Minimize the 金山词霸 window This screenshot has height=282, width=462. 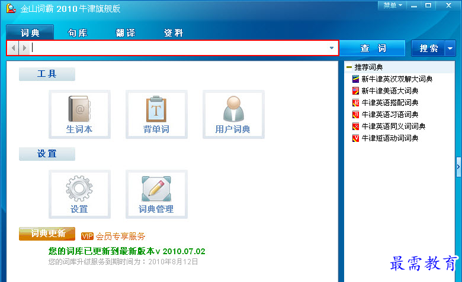[x=414, y=5]
